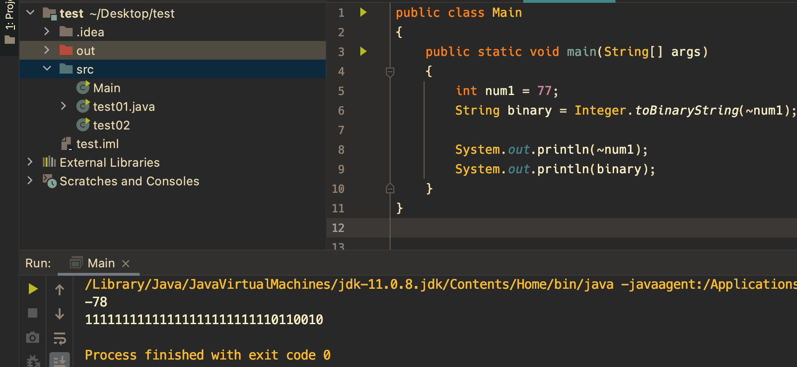The image size is (797, 367).
Task: Click the toBinaryString method call in the editor
Action: point(687,110)
